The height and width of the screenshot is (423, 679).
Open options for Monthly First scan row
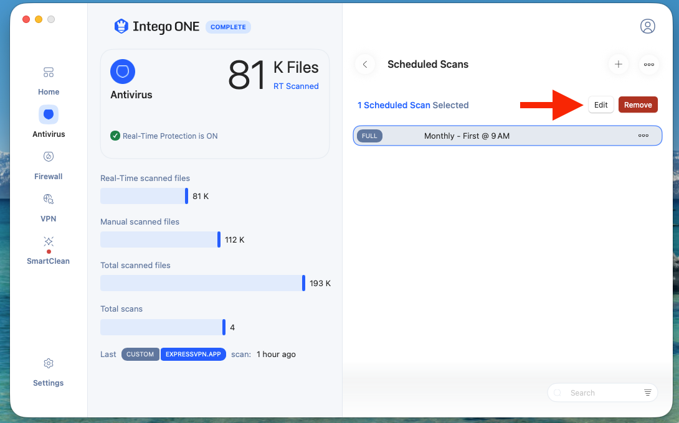[x=643, y=136]
